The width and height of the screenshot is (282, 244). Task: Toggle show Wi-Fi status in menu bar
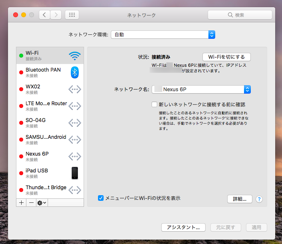point(101,198)
